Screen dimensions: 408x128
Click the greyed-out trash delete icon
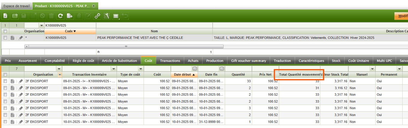point(51,16)
